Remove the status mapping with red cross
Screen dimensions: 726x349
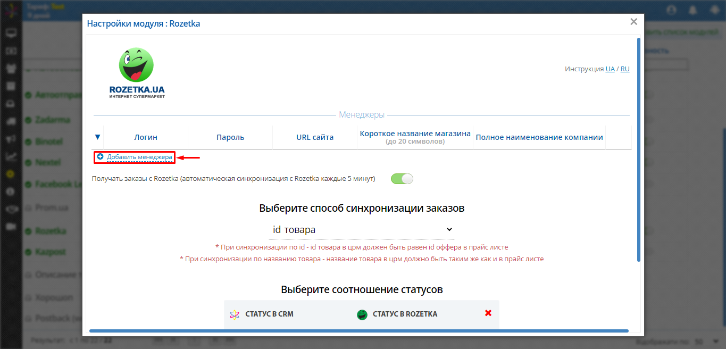tap(488, 313)
